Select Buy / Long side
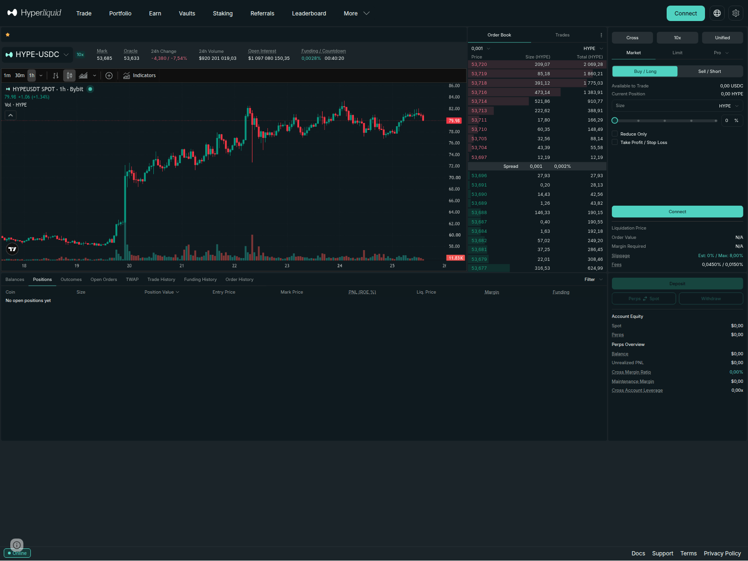 645,71
